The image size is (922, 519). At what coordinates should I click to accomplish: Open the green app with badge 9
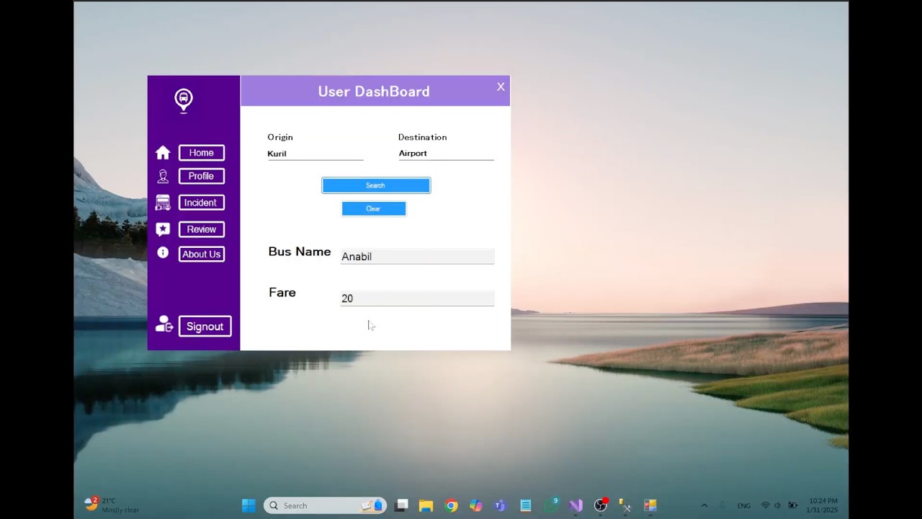[551, 505]
